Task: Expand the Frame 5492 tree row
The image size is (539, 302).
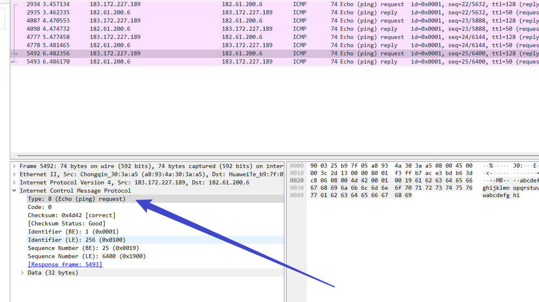Action: pos(14,166)
